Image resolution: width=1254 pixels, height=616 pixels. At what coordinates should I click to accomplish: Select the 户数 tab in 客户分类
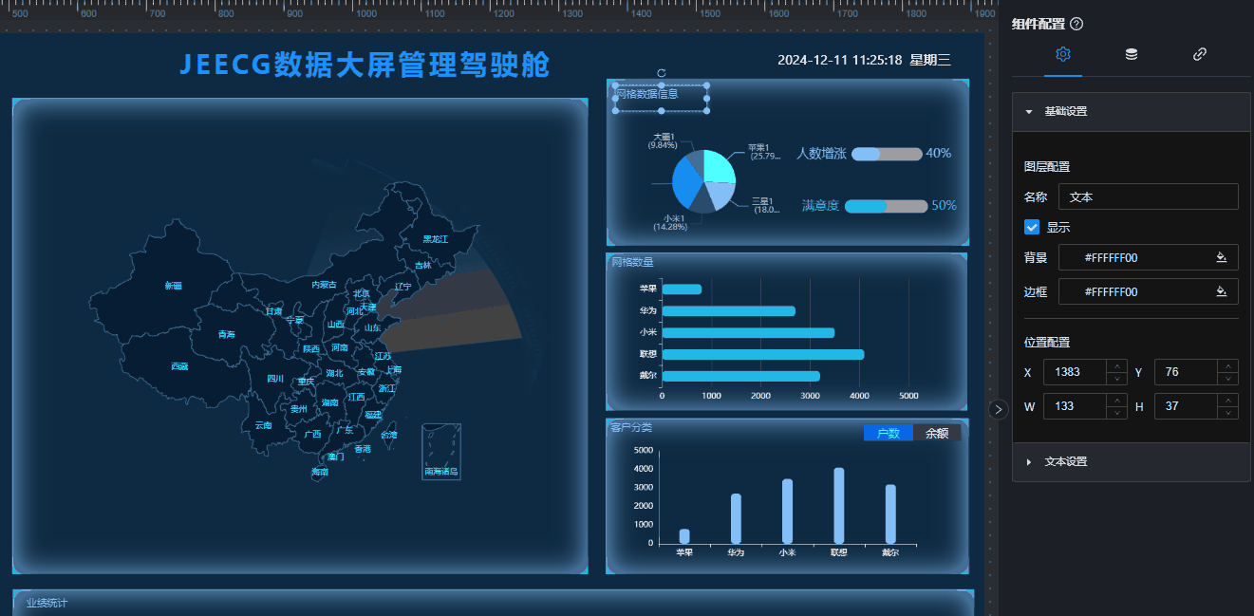point(888,433)
